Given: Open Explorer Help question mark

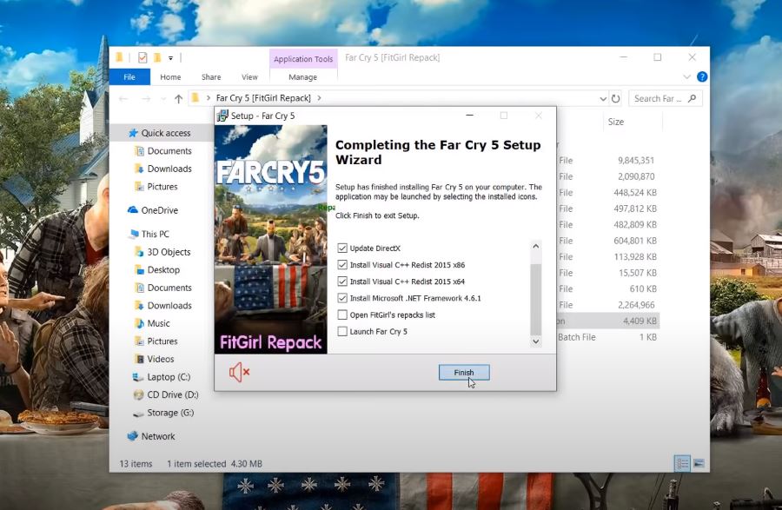Looking at the screenshot, I should [702, 76].
